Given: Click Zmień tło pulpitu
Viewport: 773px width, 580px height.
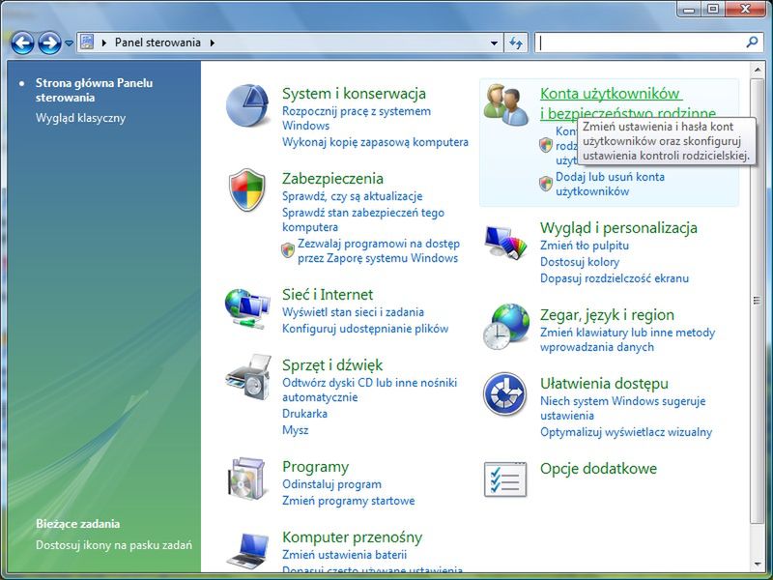Looking at the screenshot, I should 585,246.
